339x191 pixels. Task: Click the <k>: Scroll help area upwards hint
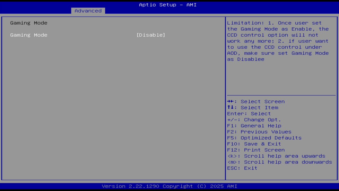coord(276,156)
